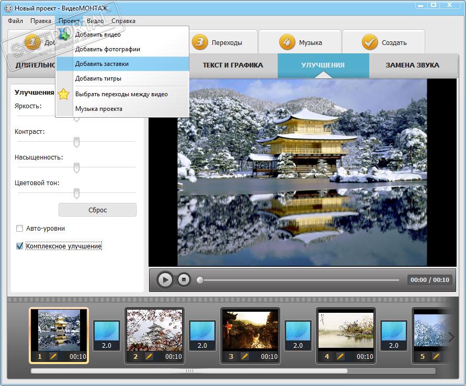Uncheck the 'Комплексное улучшение' checkbox

click(x=20, y=246)
